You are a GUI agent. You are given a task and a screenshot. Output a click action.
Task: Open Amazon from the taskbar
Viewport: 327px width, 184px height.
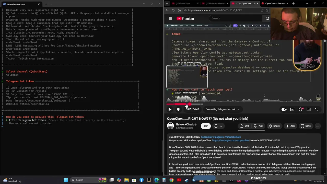coord(149,180)
